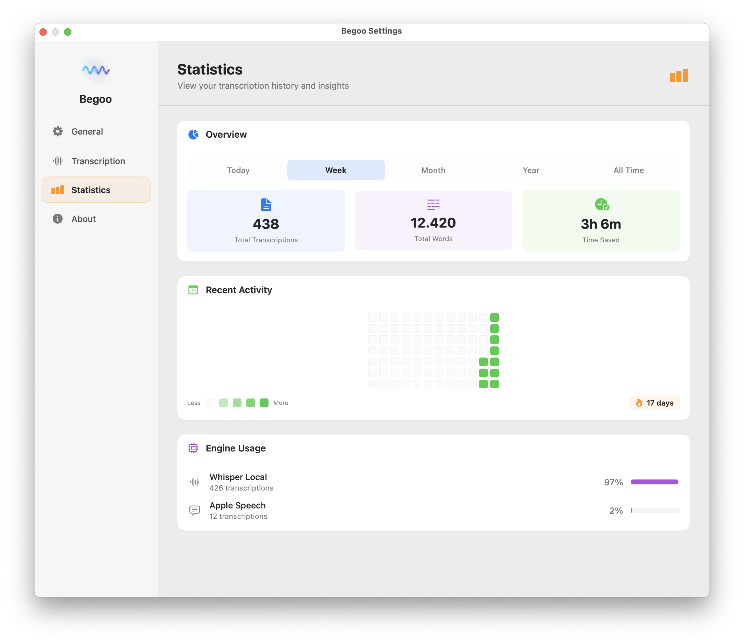Viewport: 744px width, 643px height.
Task: Click the Begoo app logo in sidebar
Action: (x=95, y=71)
